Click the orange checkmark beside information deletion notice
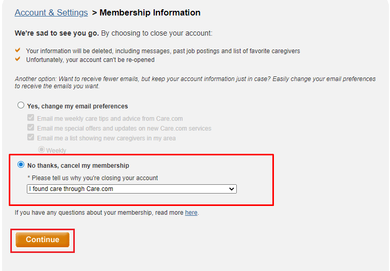The width and height of the screenshot is (390, 271). coord(18,50)
